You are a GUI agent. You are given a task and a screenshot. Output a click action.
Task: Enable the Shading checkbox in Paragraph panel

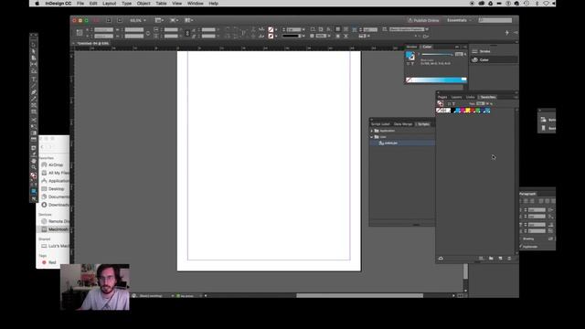[x=521, y=239]
